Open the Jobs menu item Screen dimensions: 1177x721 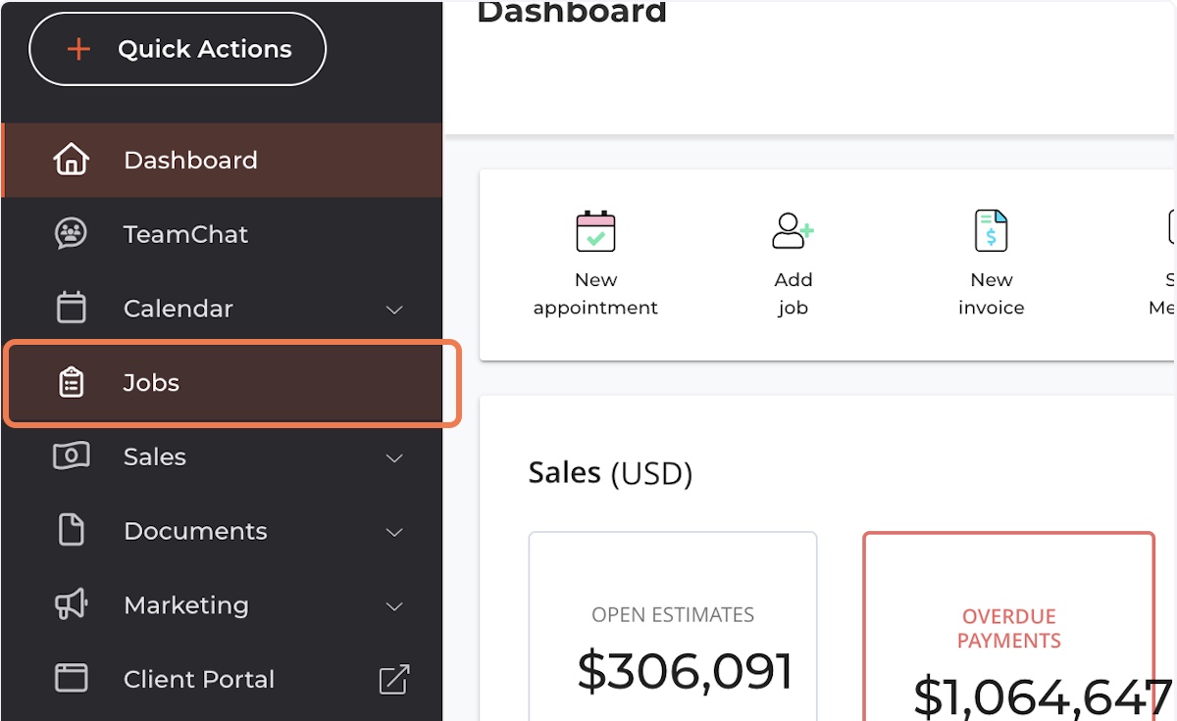pyautogui.click(x=152, y=383)
